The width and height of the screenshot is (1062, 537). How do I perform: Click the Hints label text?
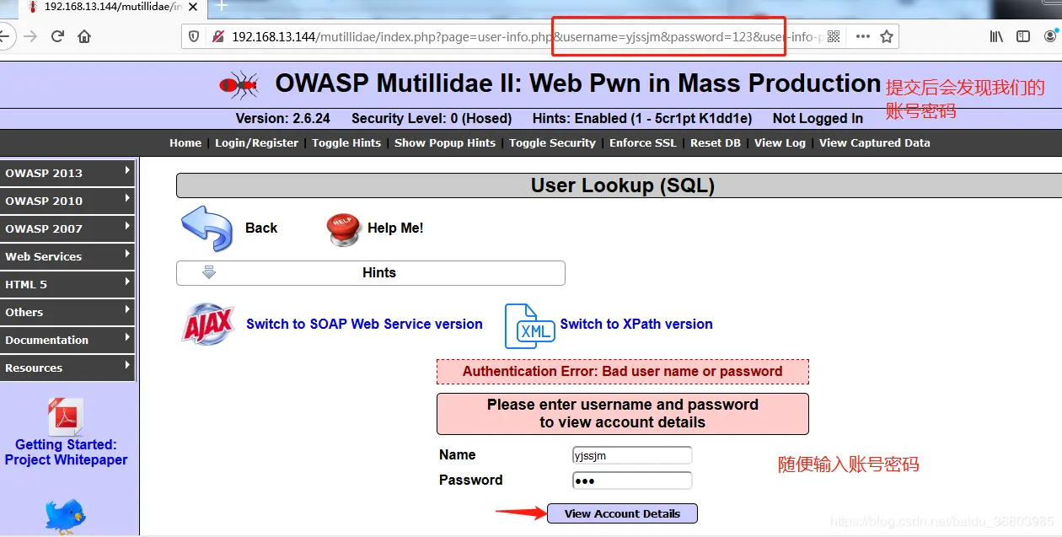pos(379,272)
